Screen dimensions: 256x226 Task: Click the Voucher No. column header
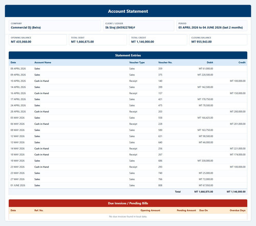pos(165,63)
